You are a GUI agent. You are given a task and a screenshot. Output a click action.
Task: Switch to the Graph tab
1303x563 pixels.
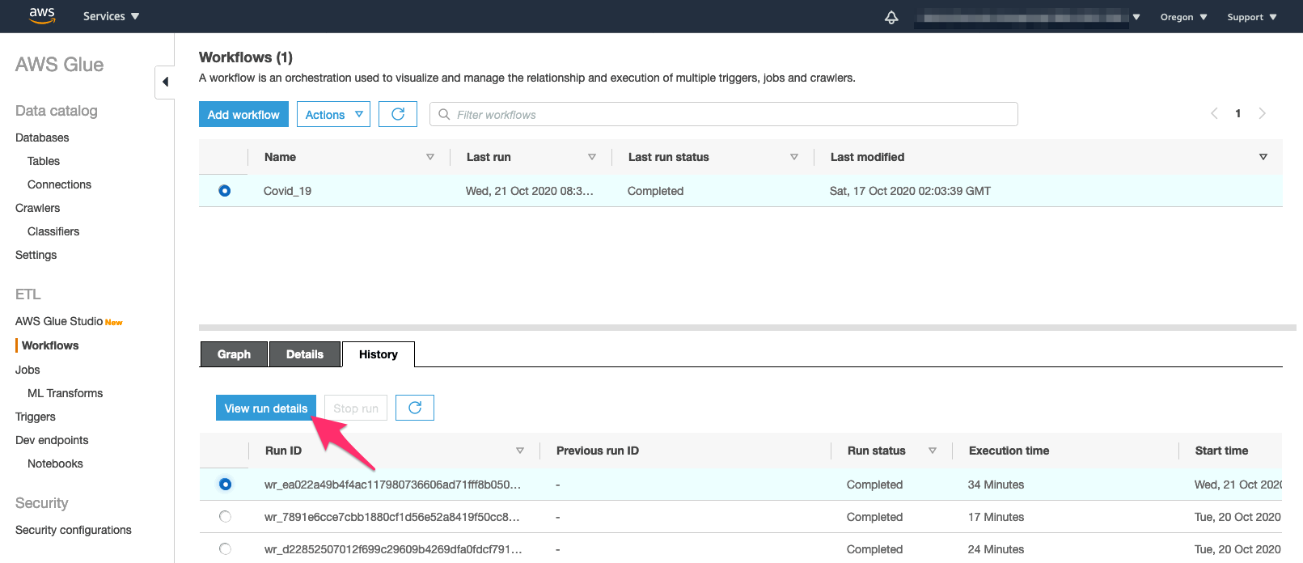pyautogui.click(x=234, y=354)
